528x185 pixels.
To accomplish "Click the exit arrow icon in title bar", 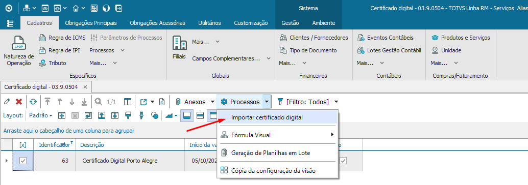I will click(118, 8).
